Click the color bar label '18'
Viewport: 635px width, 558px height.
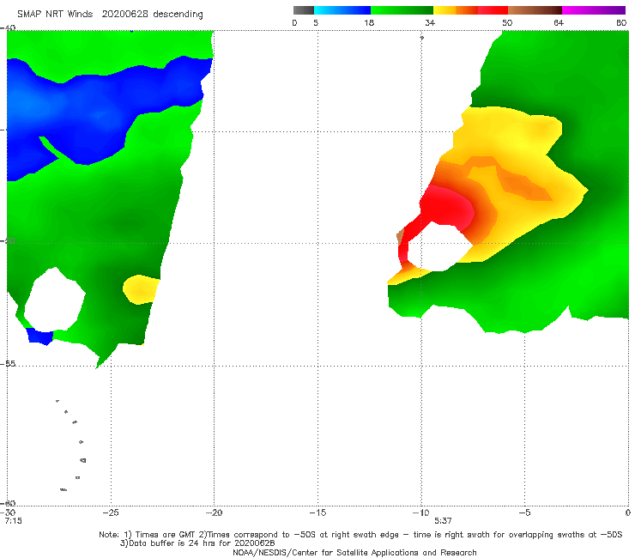pos(369,22)
